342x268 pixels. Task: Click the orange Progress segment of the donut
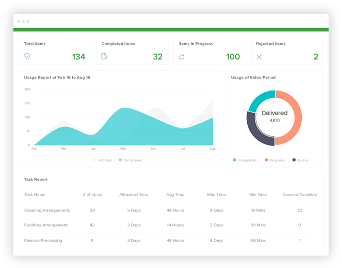298,118
